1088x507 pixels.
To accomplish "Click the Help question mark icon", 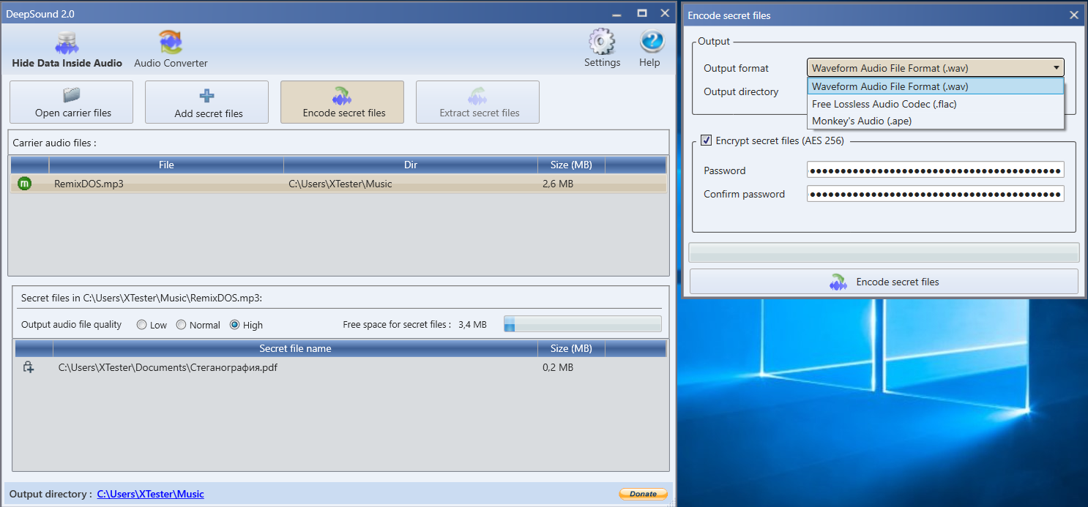I will point(650,42).
